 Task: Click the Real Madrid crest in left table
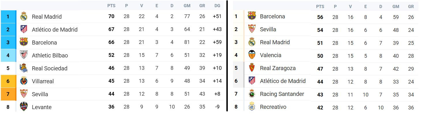24,17
